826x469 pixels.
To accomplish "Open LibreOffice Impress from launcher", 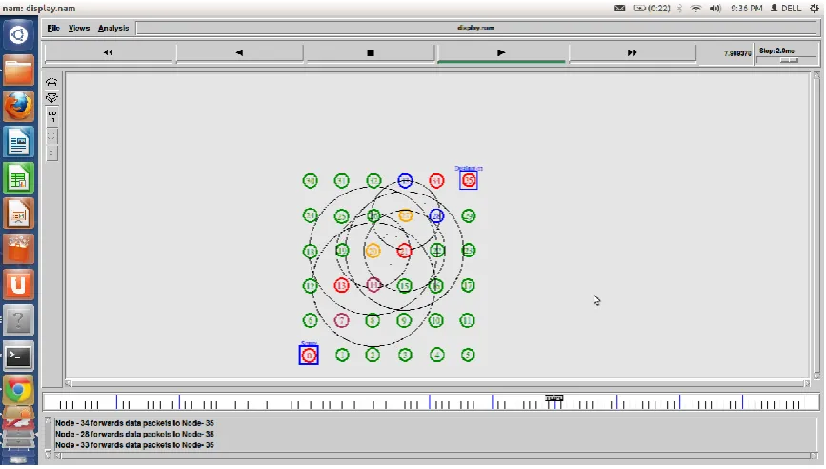I will click(x=18, y=214).
